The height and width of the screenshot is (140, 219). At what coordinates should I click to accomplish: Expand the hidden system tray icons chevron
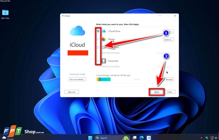click(x=201, y=138)
